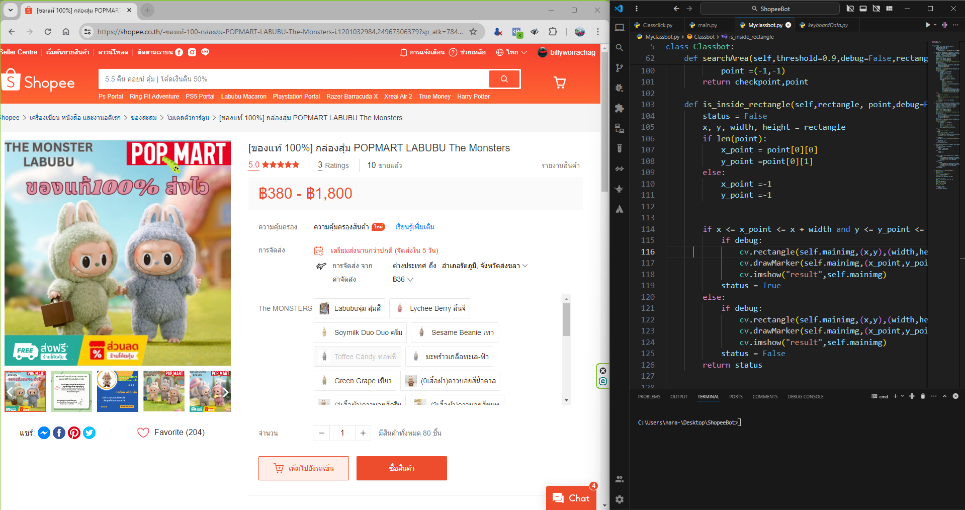
Task: Open editor more actions ellipsis
Action: tap(955, 25)
